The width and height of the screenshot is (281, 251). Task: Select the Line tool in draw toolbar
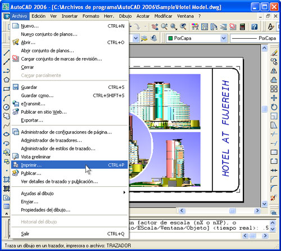(x=6, y=52)
